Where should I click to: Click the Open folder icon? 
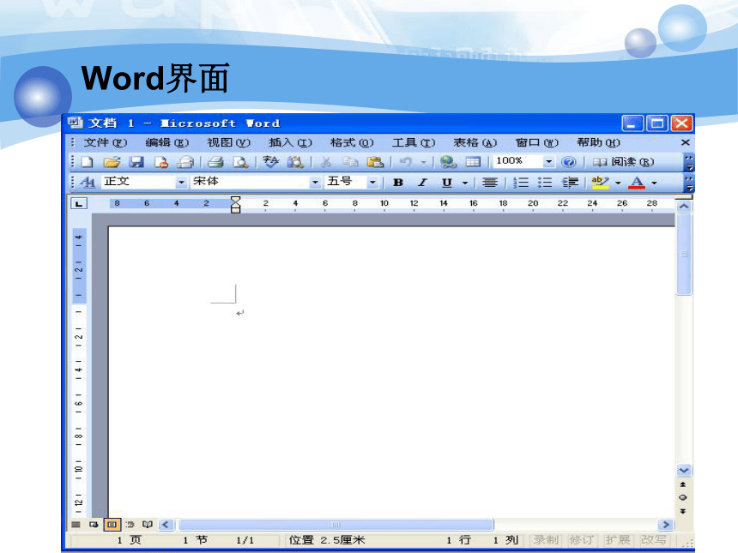pyautogui.click(x=112, y=162)
